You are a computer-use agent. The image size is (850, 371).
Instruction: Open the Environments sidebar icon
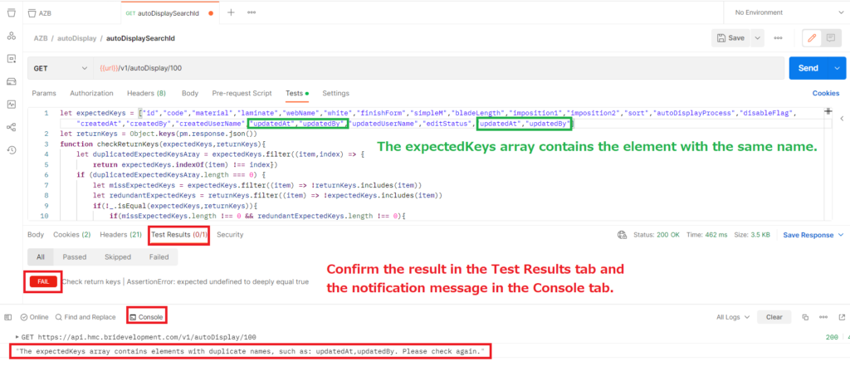[x=12, y=59]
